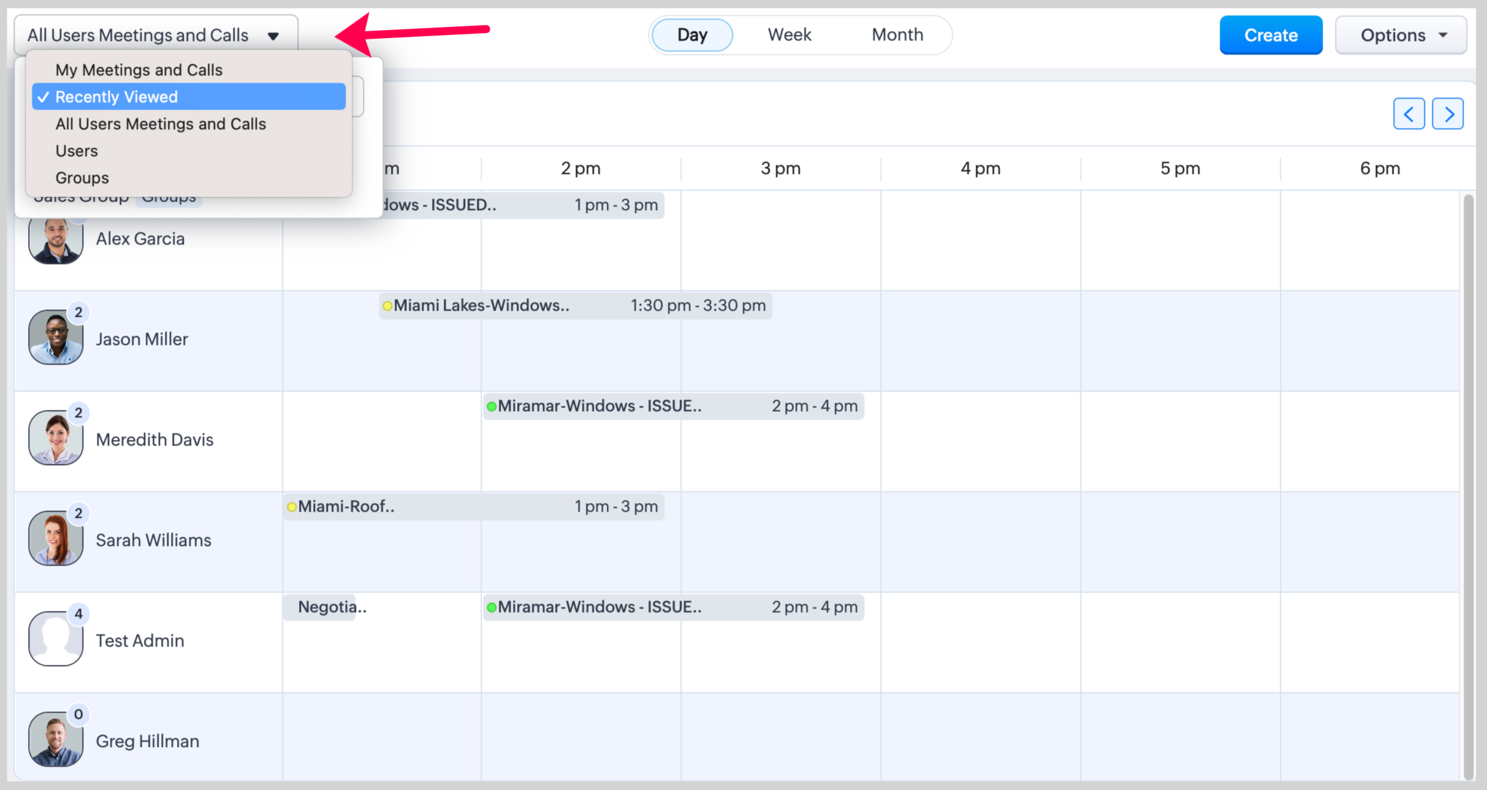Click Jason Miller's avatar photo

pos(56,338)
